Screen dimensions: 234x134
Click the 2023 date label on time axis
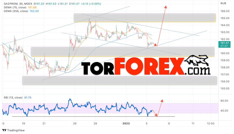click(126, 123)
